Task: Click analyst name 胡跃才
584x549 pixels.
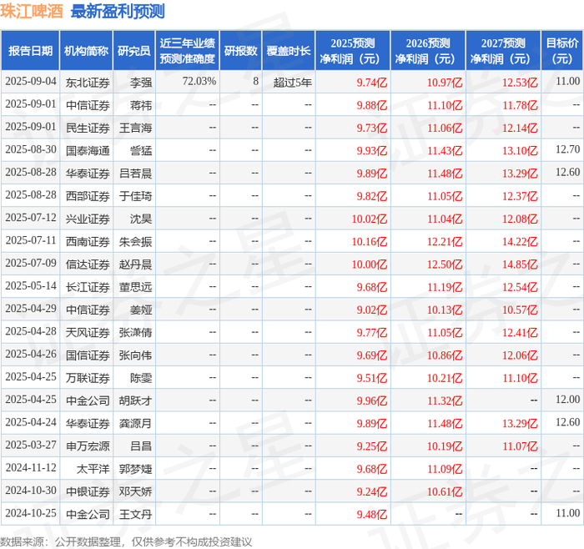Action: (x=135, y=400)
